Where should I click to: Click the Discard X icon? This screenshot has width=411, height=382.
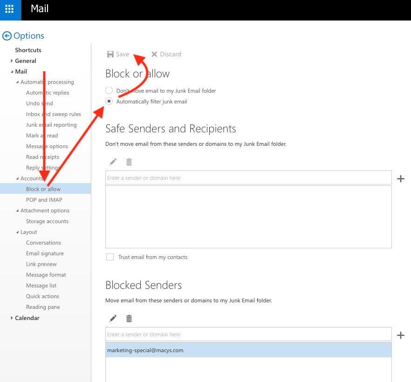(154, 54)
